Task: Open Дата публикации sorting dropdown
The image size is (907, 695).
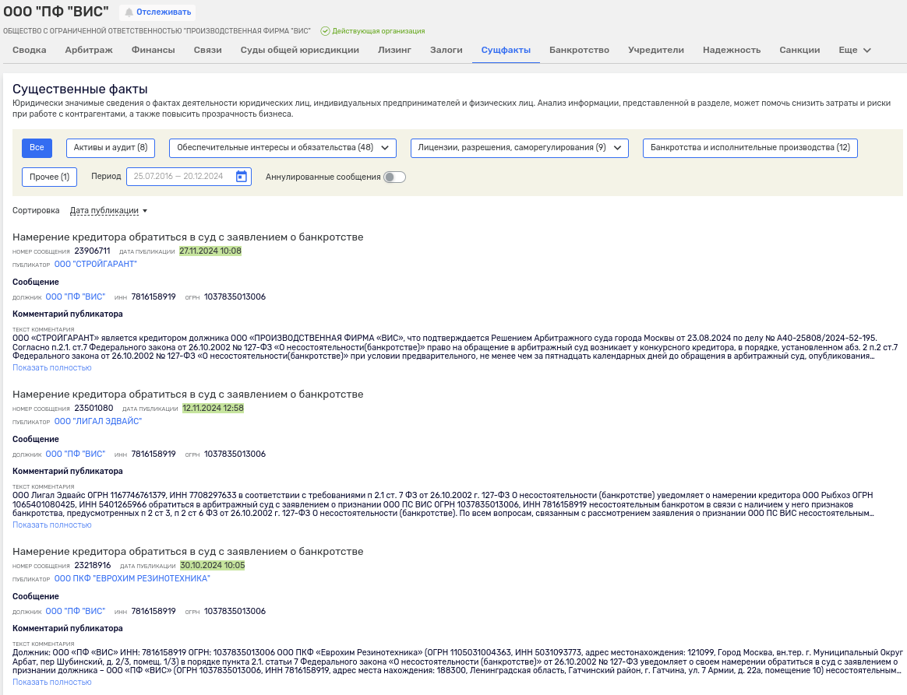Action: 109,210
